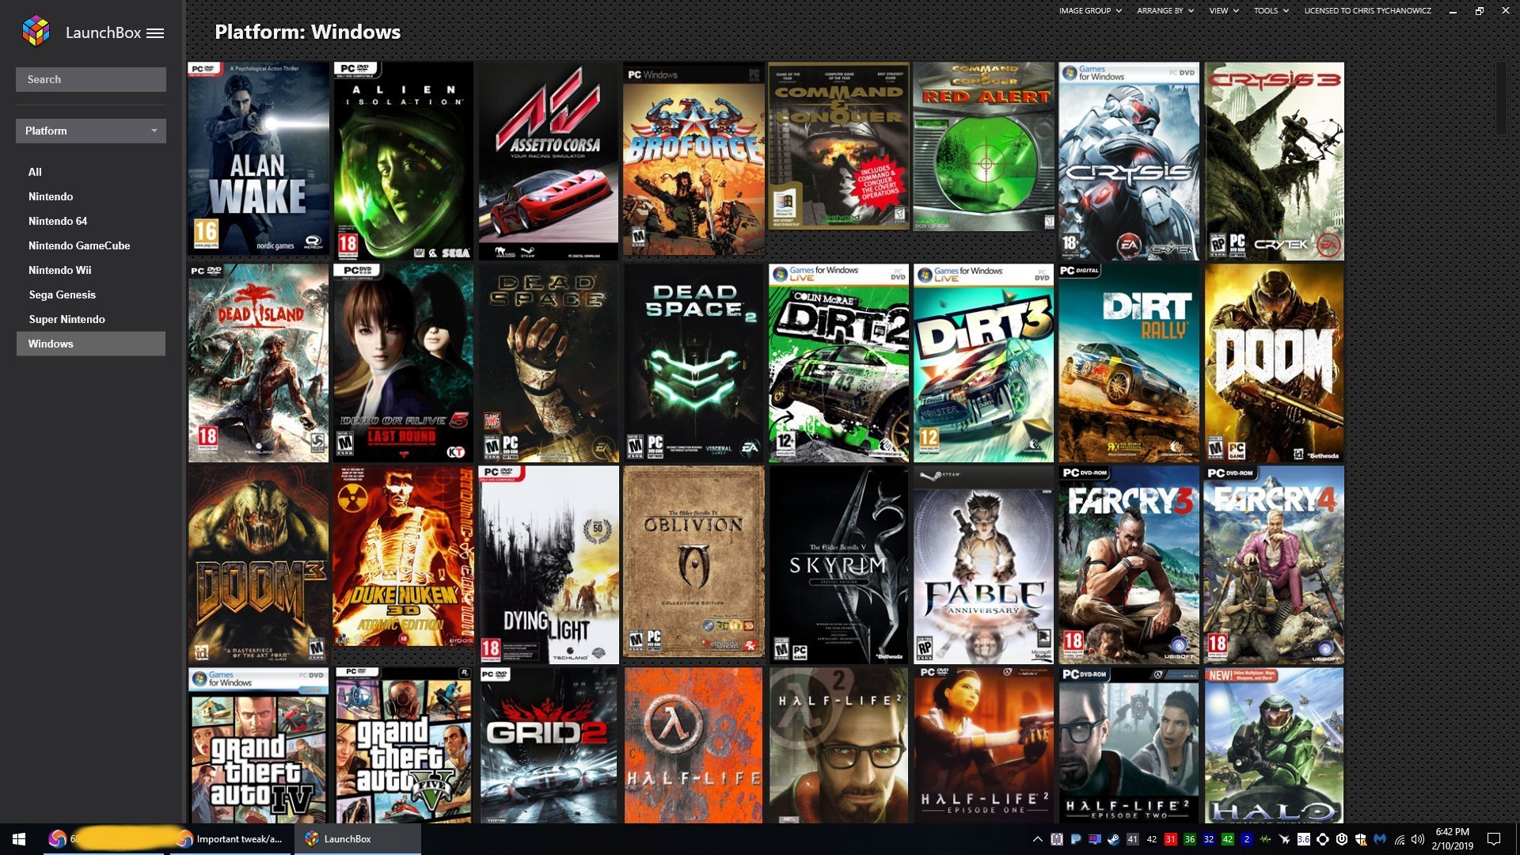The height and width of the screenshot is (855, 1520).
Task: Select the Crysis 3 game cover
Action: point(1274,161)
